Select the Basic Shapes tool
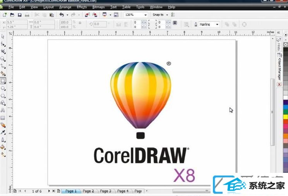The height and width of the screenshot is (196, 288). [3, 103]
